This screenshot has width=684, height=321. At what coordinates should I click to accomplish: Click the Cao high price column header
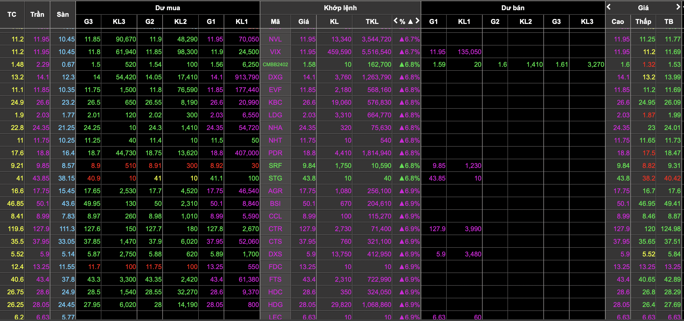tap(618, 21)
